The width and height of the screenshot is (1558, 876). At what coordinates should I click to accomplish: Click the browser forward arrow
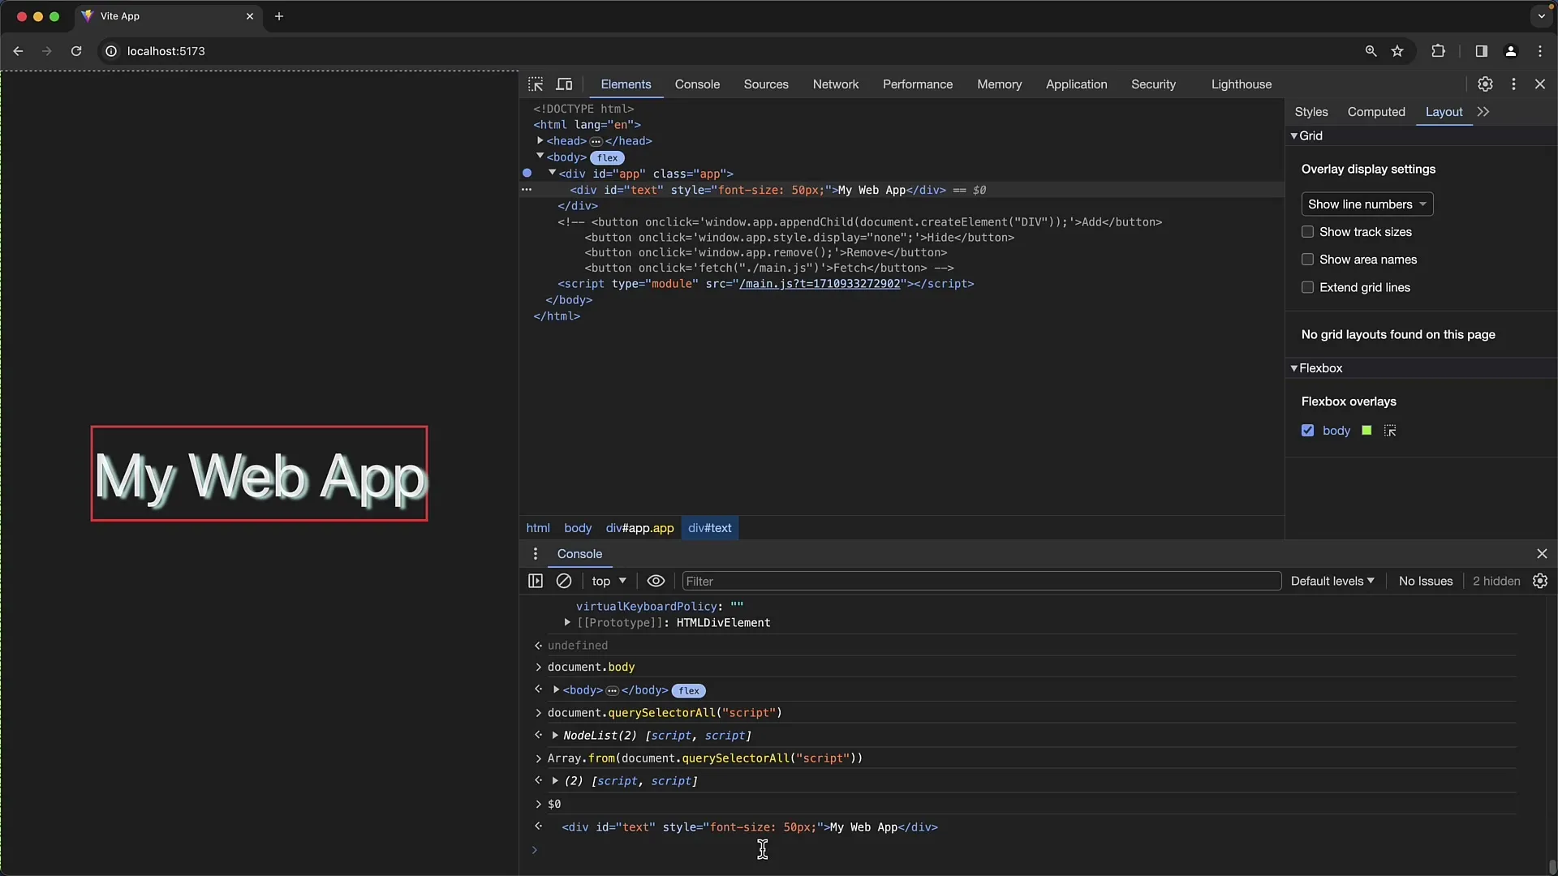click(x=47, y=51)
